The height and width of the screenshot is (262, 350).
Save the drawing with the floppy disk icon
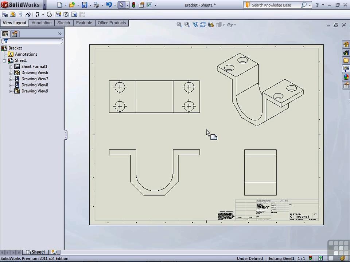[84, 5]
